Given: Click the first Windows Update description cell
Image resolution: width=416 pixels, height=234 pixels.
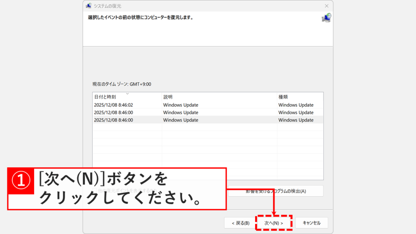Looking at the screenshot, I should pyautogui.click(x=179, y=105).
